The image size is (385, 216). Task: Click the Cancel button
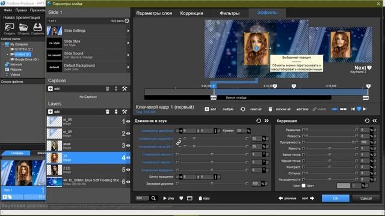[x=366, y=198]
